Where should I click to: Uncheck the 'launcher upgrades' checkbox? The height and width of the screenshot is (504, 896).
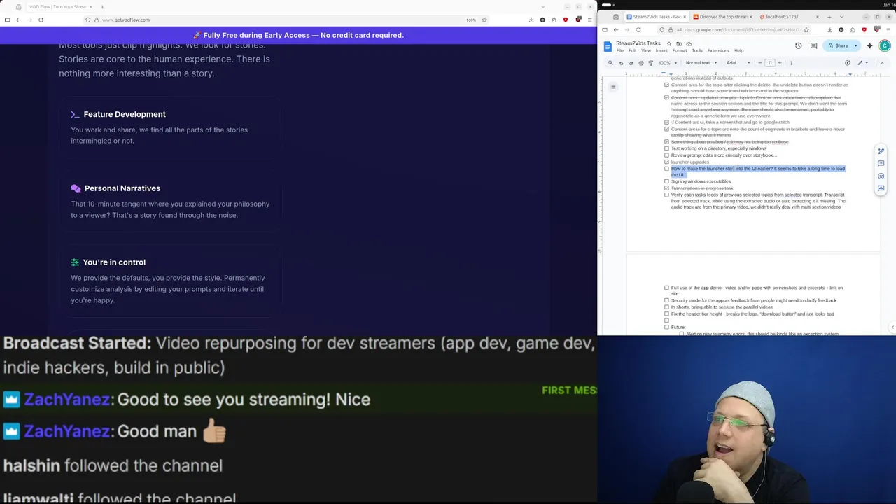[x=666, y=162]
